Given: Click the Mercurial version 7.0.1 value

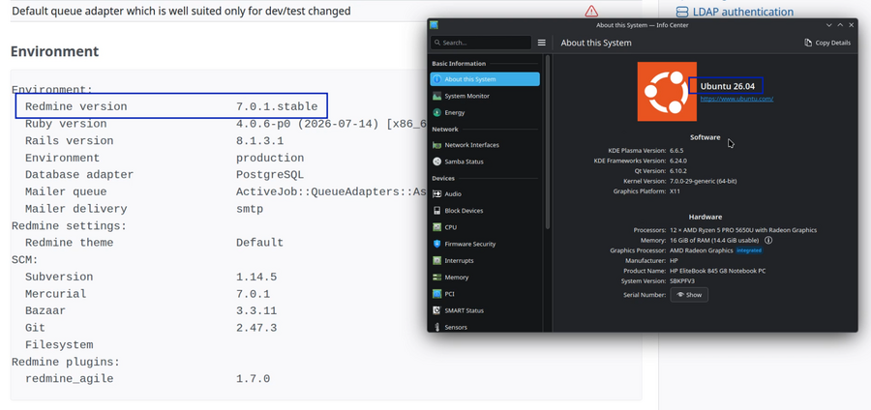Looking at the screenshot, I should pos(253,294).
